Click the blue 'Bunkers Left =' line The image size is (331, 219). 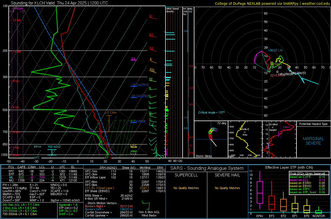[109, 209]
